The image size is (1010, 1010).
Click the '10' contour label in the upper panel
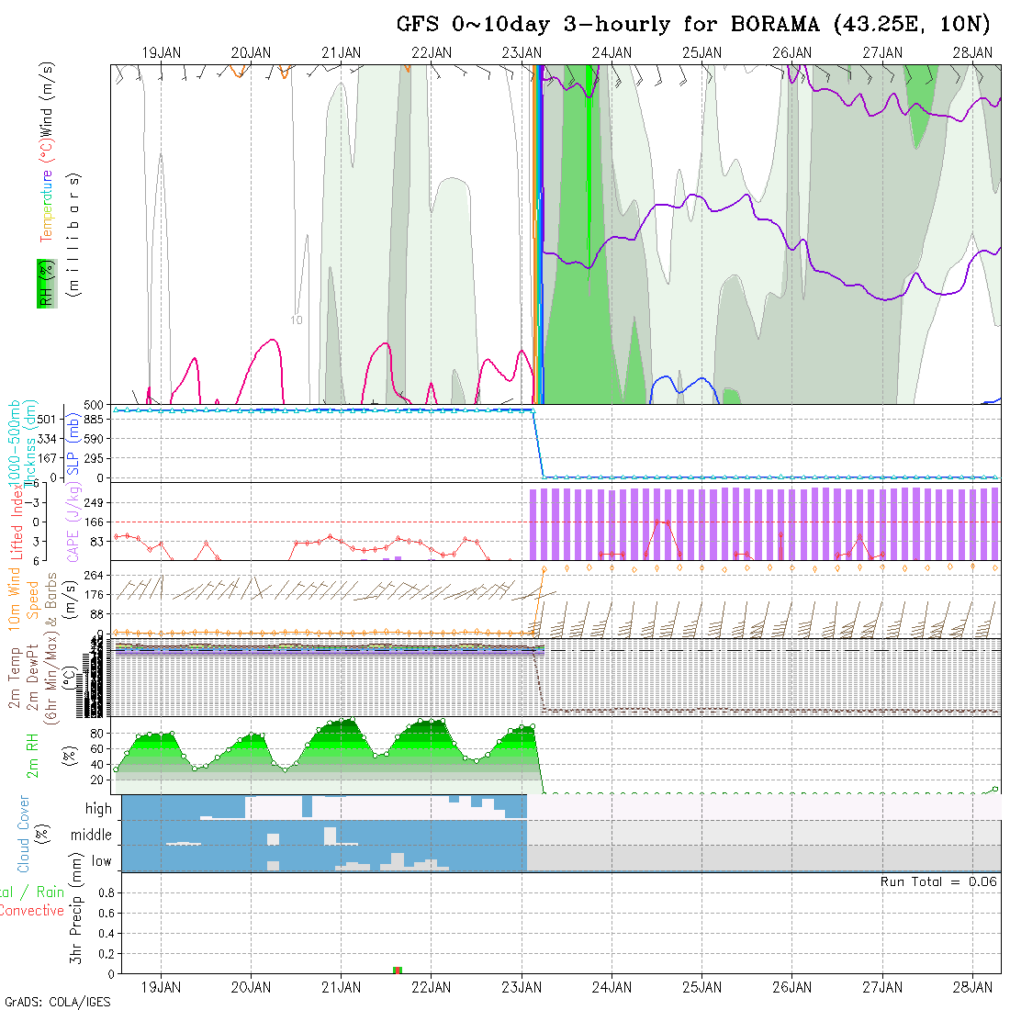[297, 320]
